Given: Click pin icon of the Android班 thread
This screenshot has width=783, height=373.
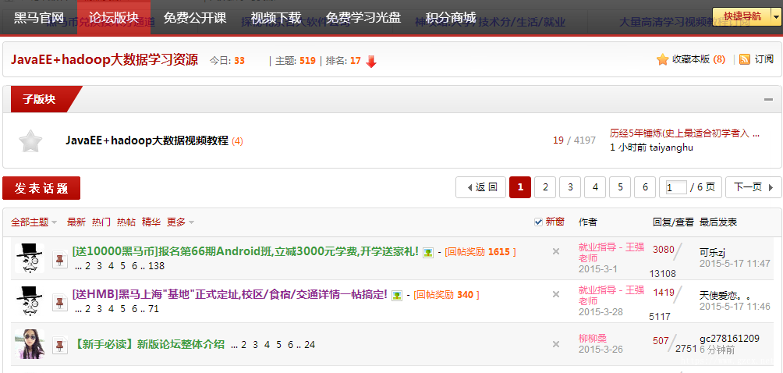Looking at the screenshot, I should (x=59, y=258).
